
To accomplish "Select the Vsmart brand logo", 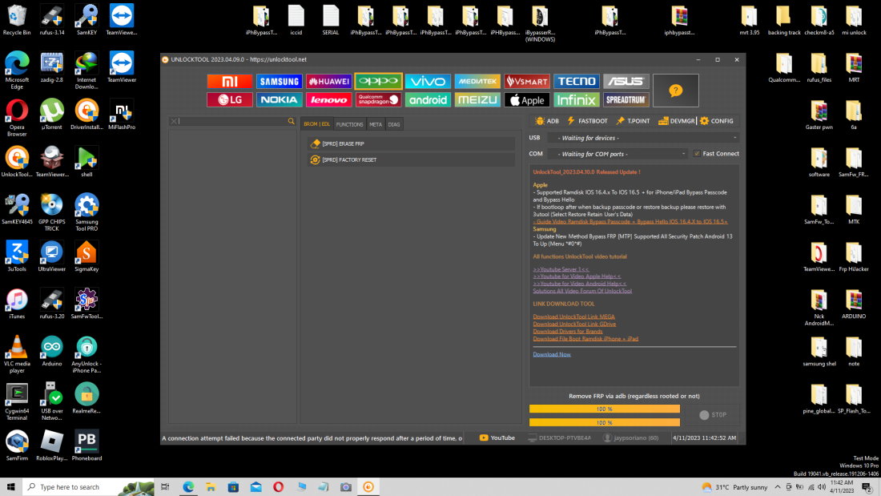I will pyautogui.click(x=526, y=82).
